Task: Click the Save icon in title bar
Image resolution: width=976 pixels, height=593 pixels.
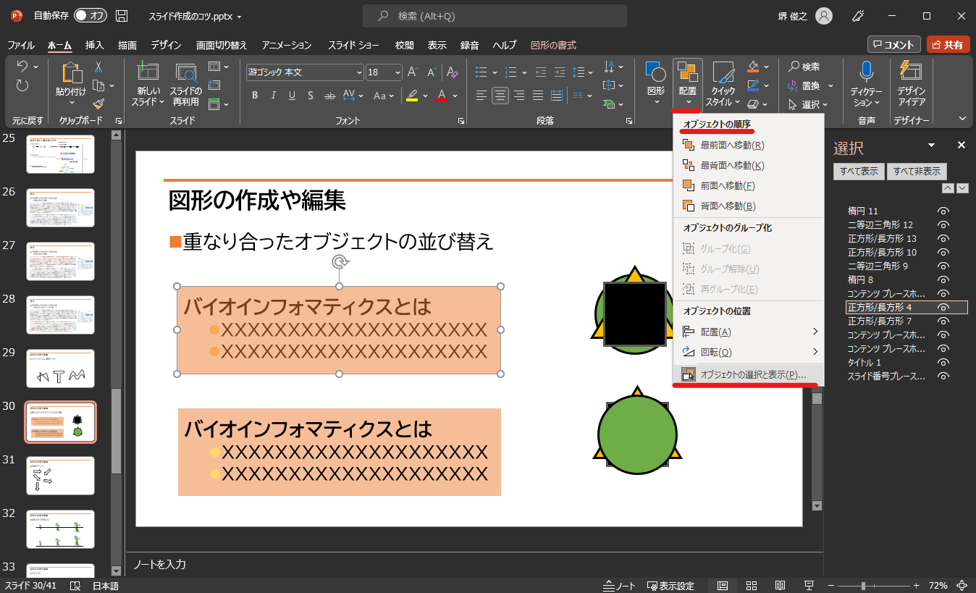Action: click(122, 16)
